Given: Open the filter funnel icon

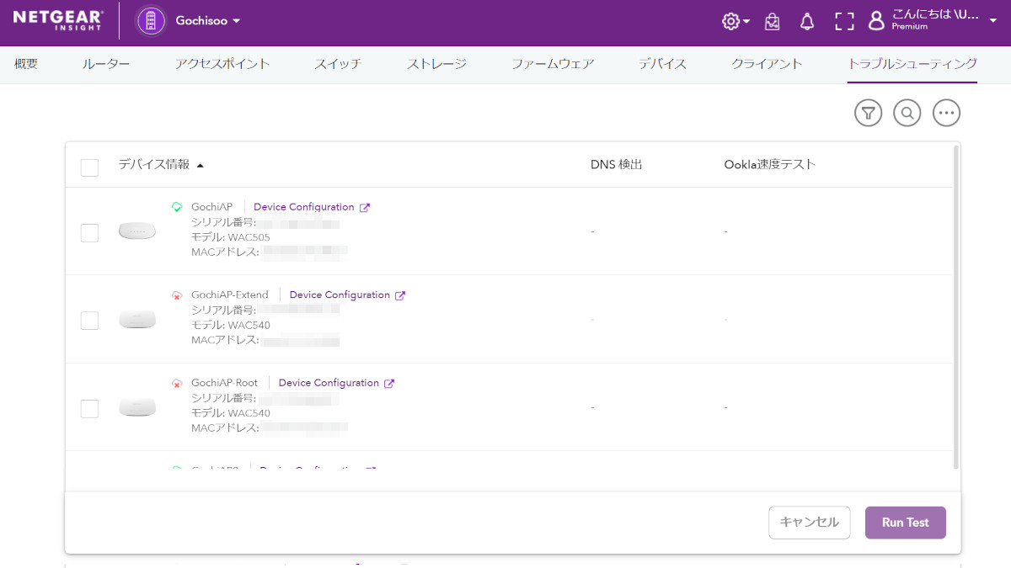Looking at the screenshot, I should 868,113.
